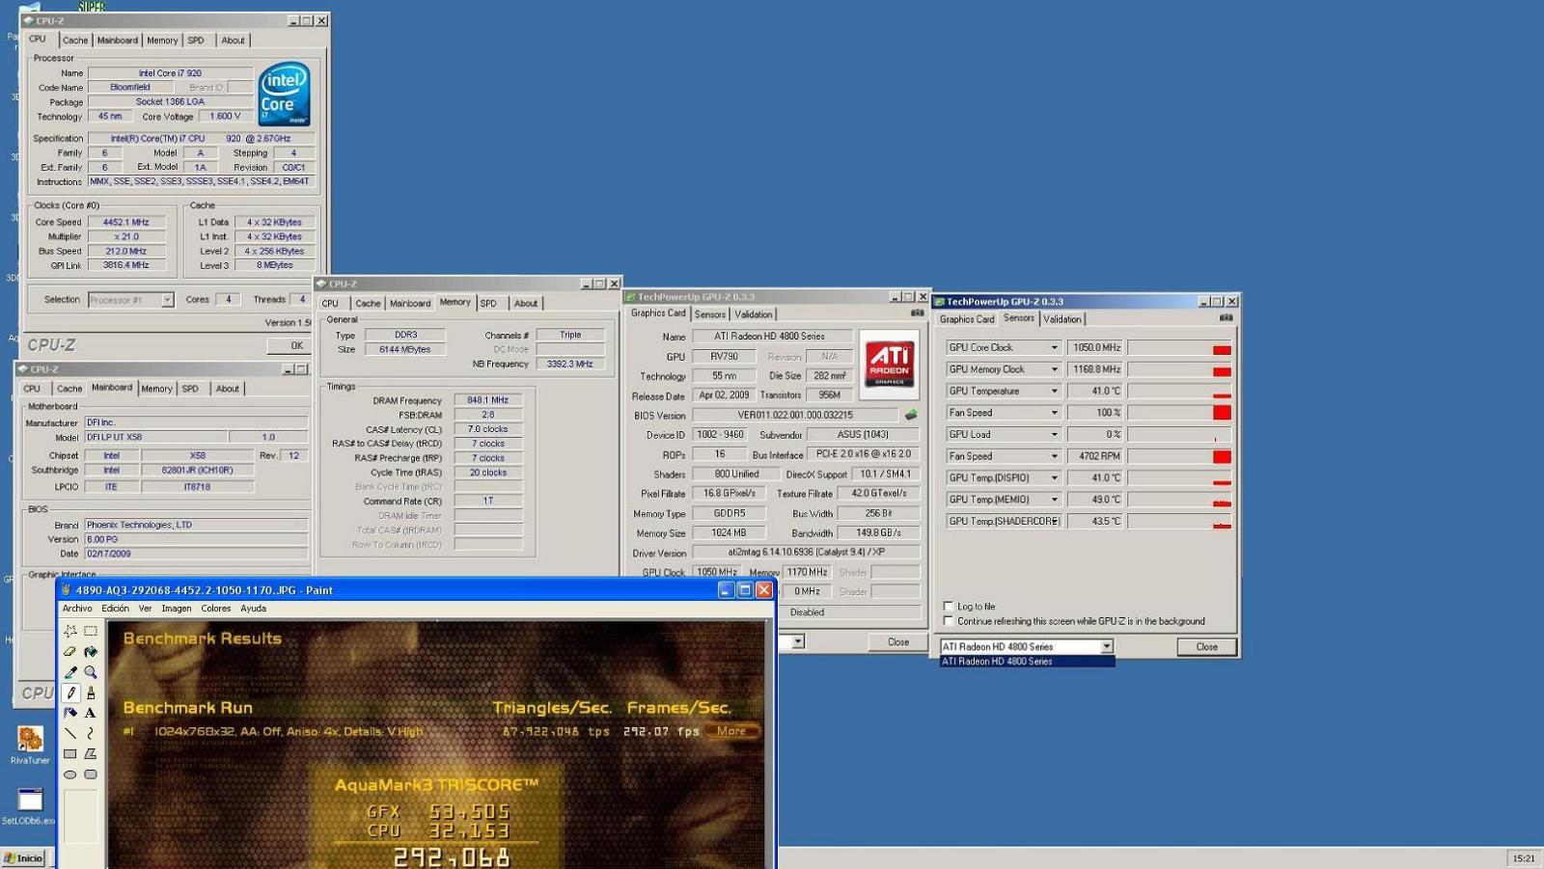Screen dimensions: 1544x869
Task: Expand the GPU Temperature sensor dropdown
Action: [x=1054, y=391]
